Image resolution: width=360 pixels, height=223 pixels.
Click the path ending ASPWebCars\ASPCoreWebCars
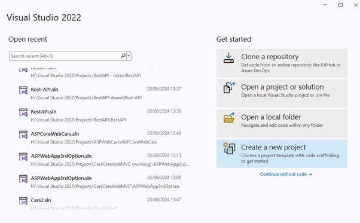pyautogui.click(x=94, y=142)
